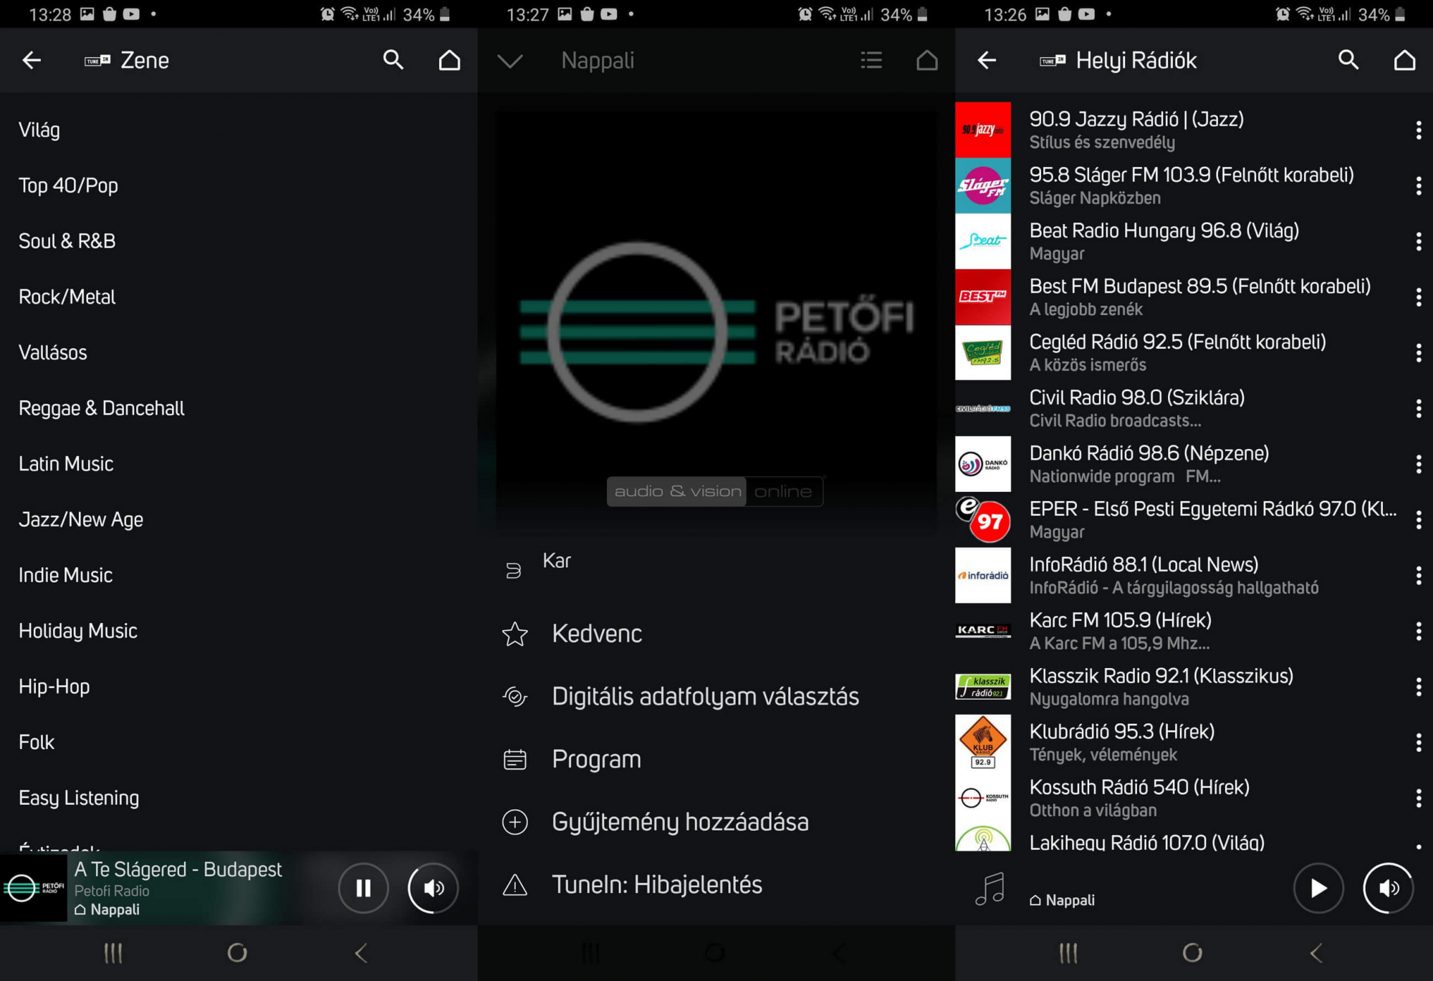The width and height of the screenshot is (1433, 981).
Task: Open options for Beat Radio Hungary
Action: tap(1419, 241)
